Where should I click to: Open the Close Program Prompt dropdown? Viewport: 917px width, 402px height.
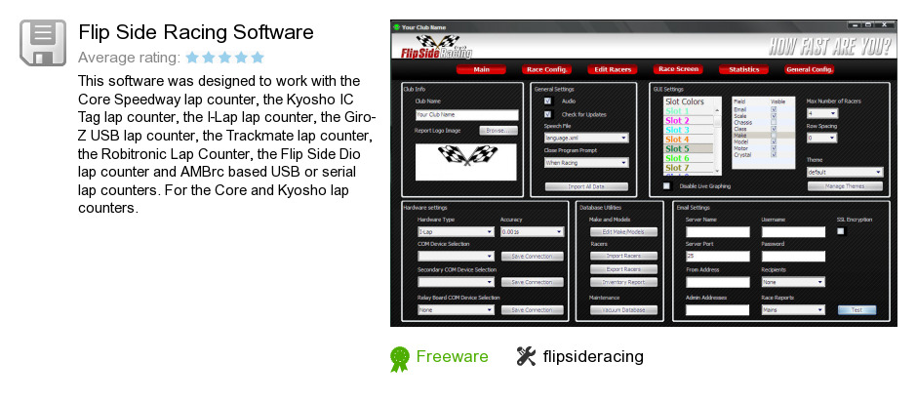pos(586,163)
